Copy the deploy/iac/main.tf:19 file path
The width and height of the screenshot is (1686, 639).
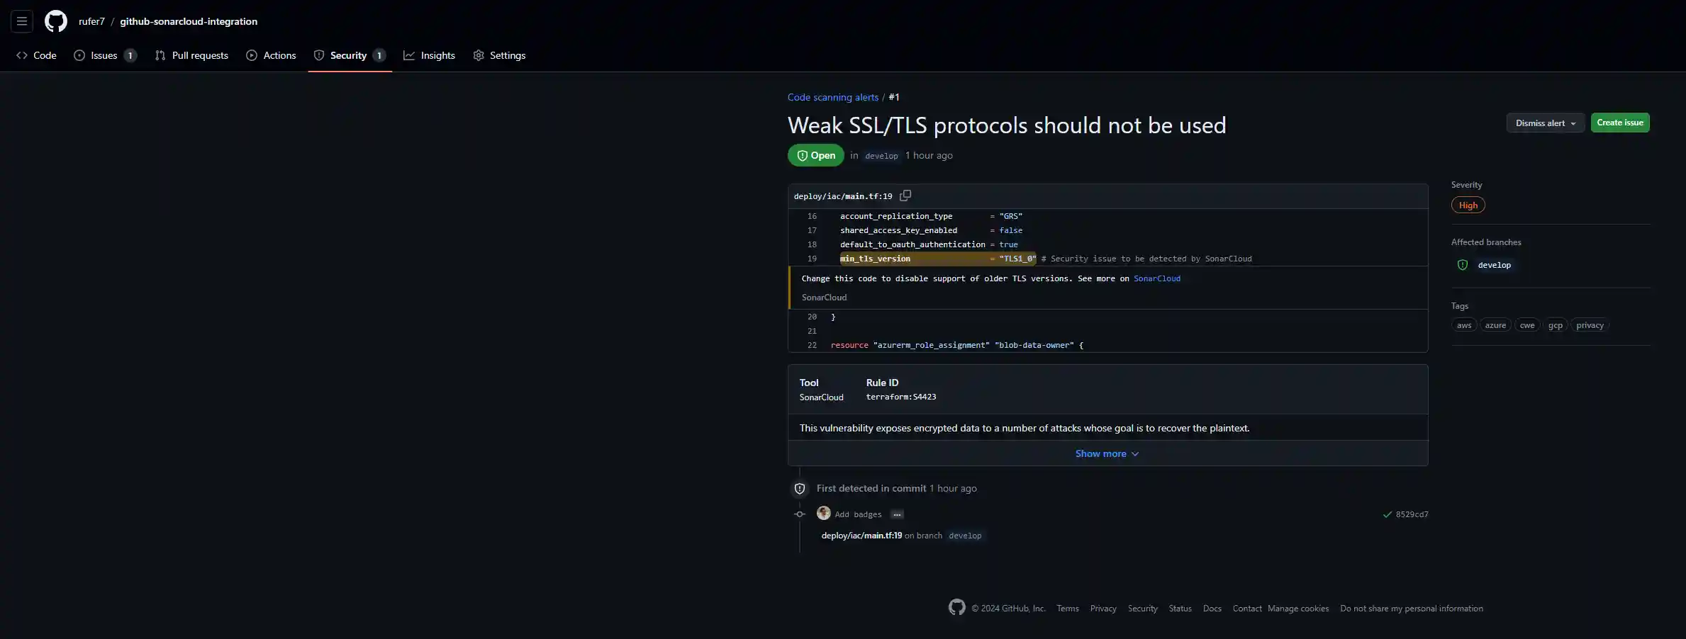click(x=905, y=196)
